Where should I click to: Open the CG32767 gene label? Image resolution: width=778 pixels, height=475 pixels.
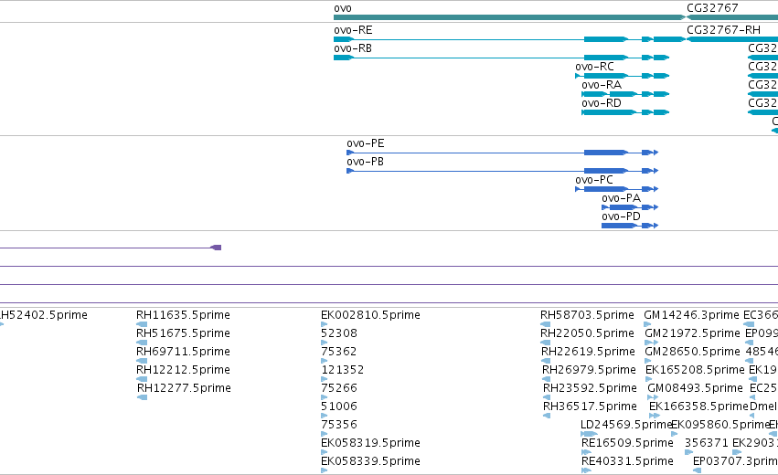click(x=712, y=8)
